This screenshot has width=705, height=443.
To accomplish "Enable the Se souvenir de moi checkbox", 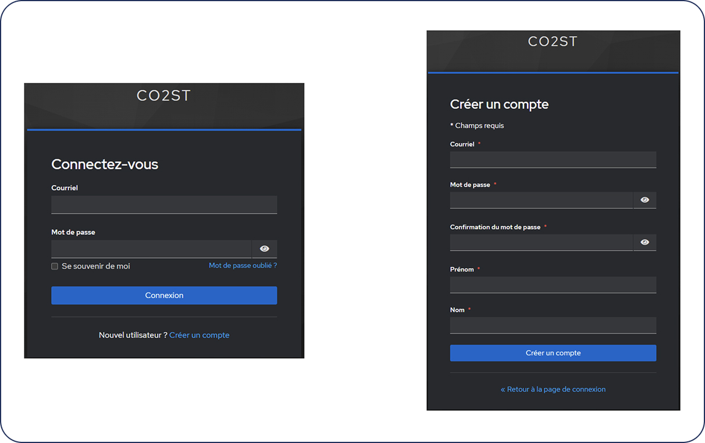I will (x=55, y=266).
